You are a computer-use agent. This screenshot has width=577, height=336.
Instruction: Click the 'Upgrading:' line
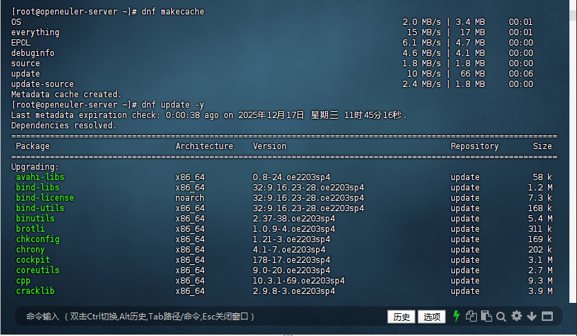click(x=35, y=167)
